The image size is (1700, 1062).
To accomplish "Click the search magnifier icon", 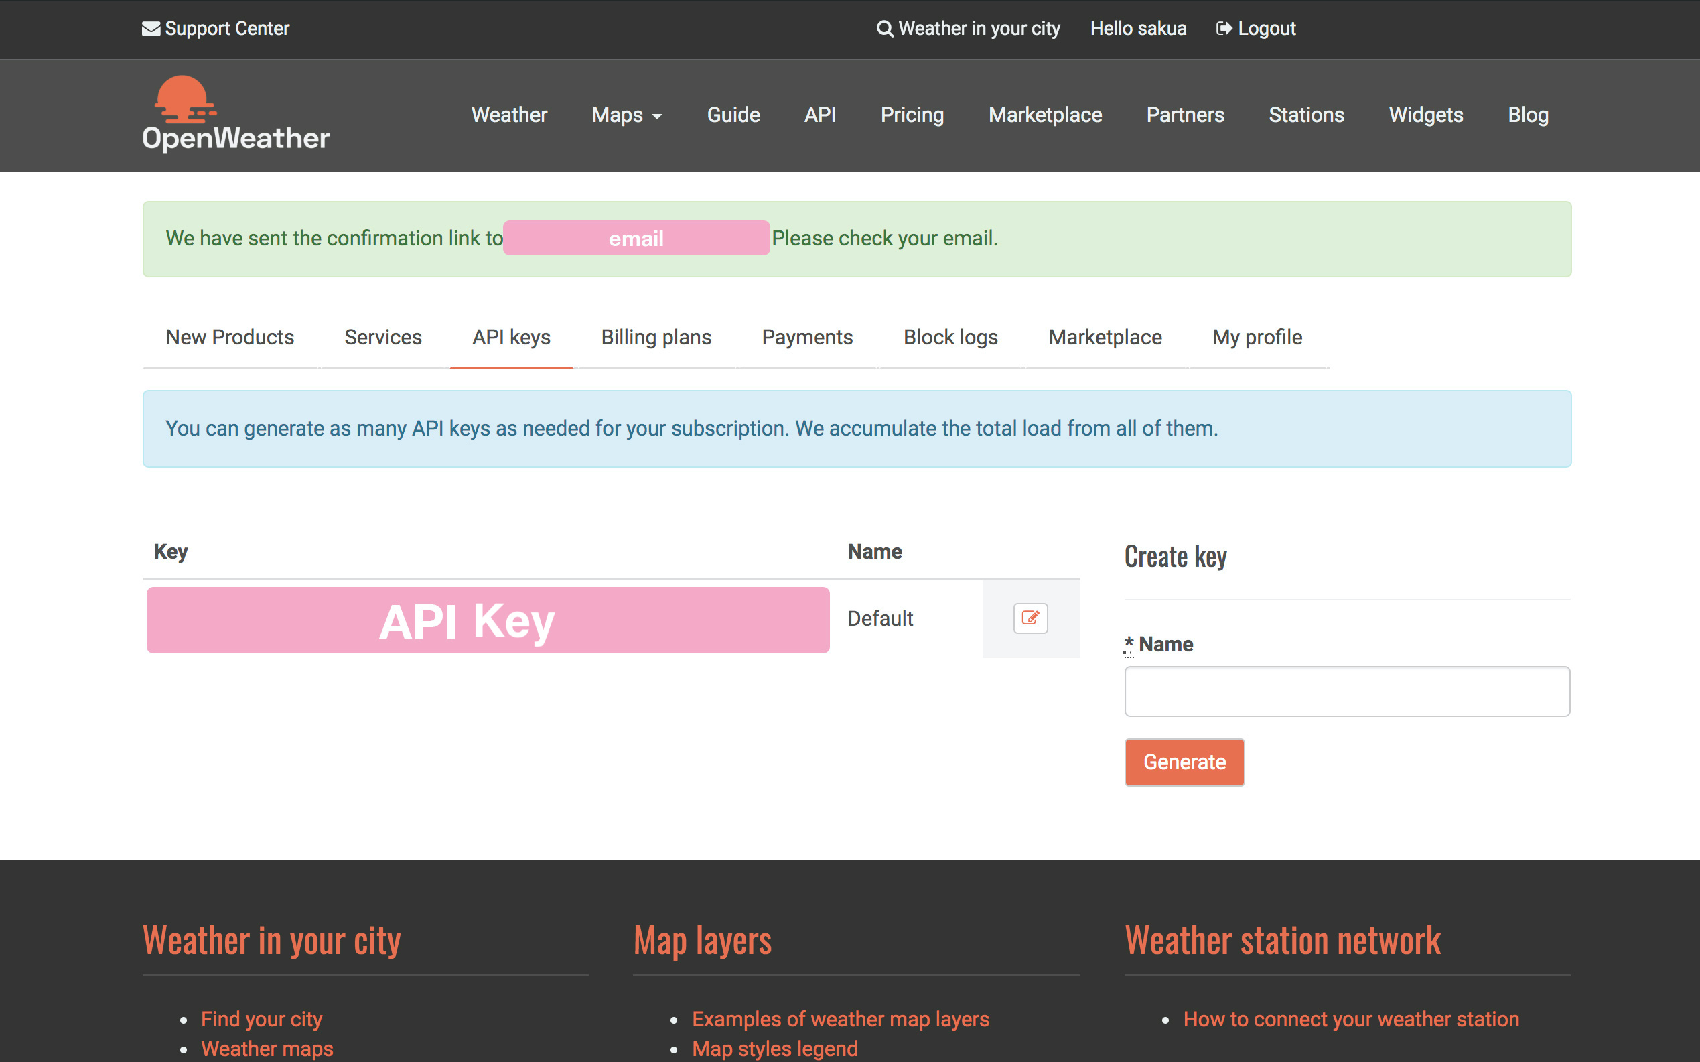I will [x=885, y=29].
